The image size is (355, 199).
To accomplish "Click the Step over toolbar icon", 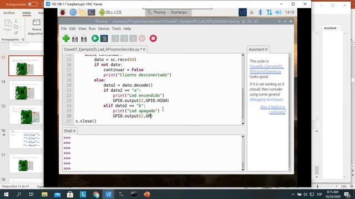I will [x=115, y=38].
